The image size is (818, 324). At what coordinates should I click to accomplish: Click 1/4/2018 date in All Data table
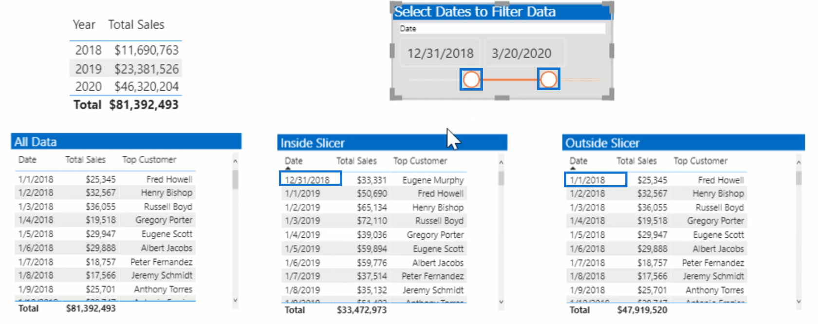click(36, 220)
